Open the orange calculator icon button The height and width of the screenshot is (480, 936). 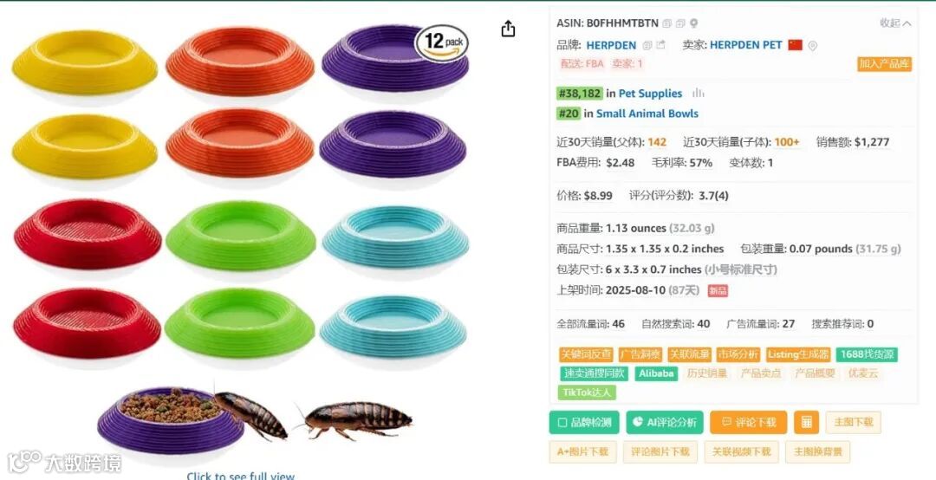point(807,422)
